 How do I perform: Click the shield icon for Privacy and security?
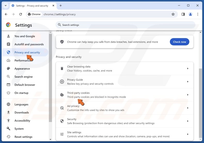pyautogui.click(x=9, y=52)
